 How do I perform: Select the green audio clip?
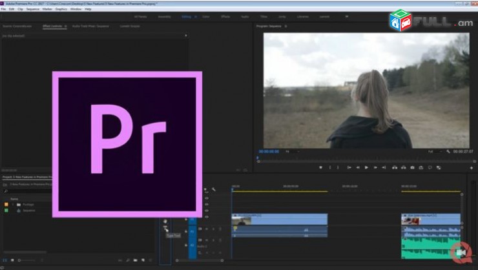coord(431,249)
